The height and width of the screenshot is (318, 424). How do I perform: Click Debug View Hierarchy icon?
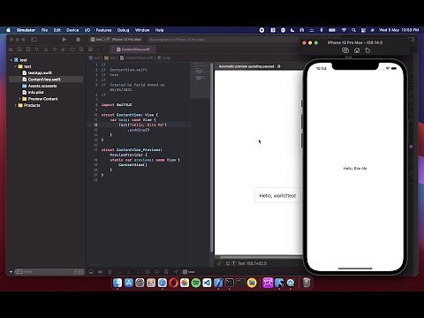pyautogui.click(x=148, y=272)
